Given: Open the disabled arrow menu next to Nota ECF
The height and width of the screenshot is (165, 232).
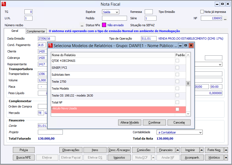Looking at the screenshot, I should point(153,158).
